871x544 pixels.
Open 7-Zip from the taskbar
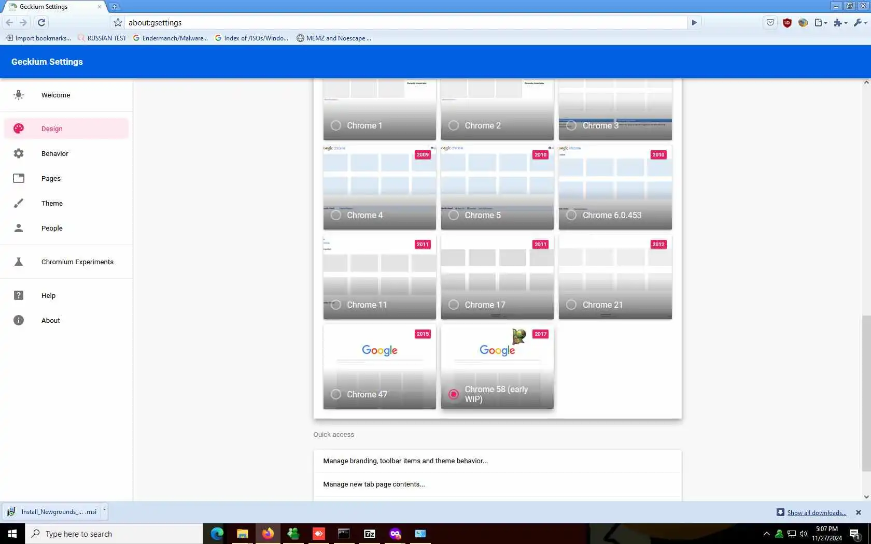click(370, 534)
